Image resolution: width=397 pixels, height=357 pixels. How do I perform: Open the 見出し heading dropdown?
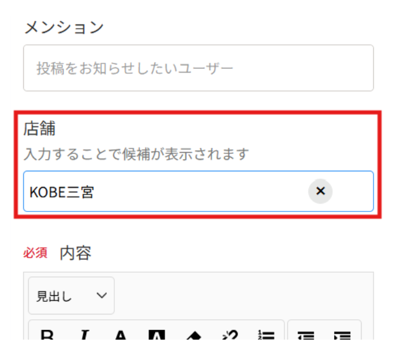point(71,295)
